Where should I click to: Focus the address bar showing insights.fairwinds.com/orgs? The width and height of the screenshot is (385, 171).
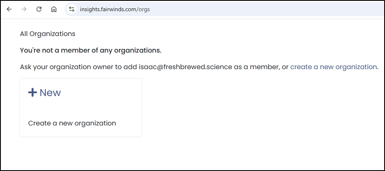[x=225, y=10]
